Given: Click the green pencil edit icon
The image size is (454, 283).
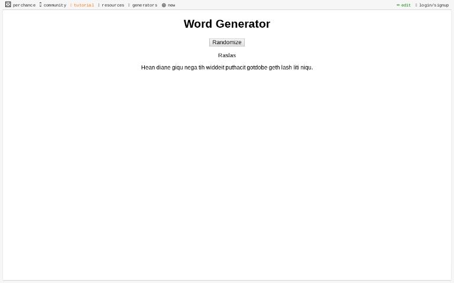Looking at the screenshot, I should 398,5.
